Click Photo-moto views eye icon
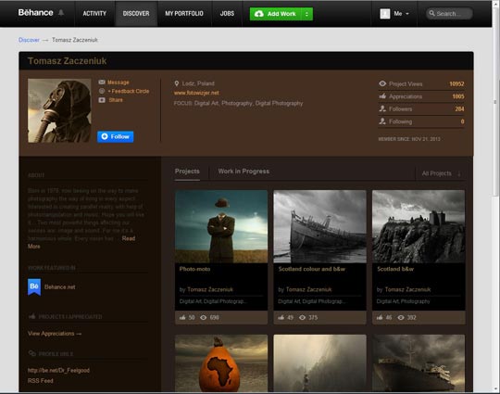The image size is (500, 394). point(204,317)
